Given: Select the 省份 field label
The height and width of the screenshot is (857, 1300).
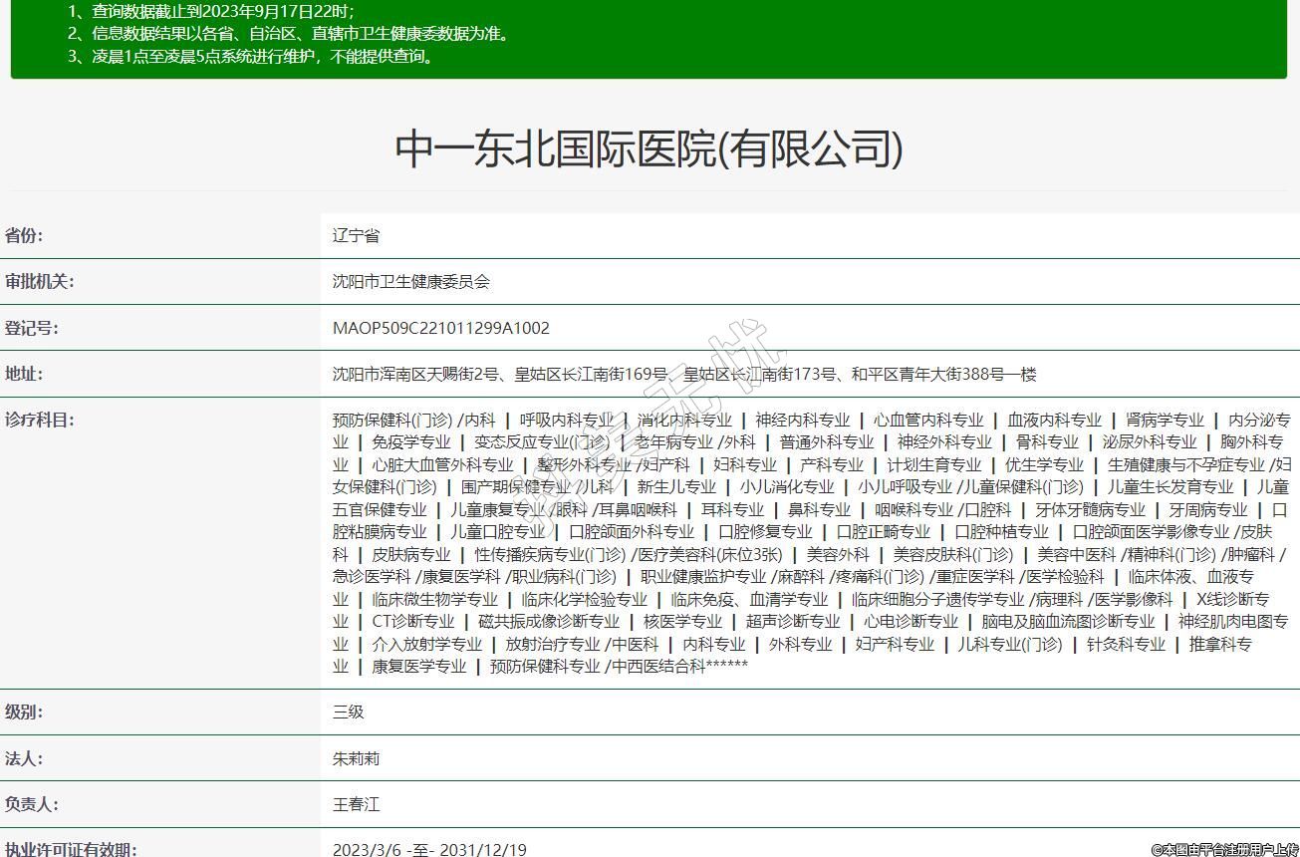Looking at the screenshot, I should 25,236.
